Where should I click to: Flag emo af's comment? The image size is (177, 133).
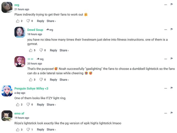pos(171,113)
